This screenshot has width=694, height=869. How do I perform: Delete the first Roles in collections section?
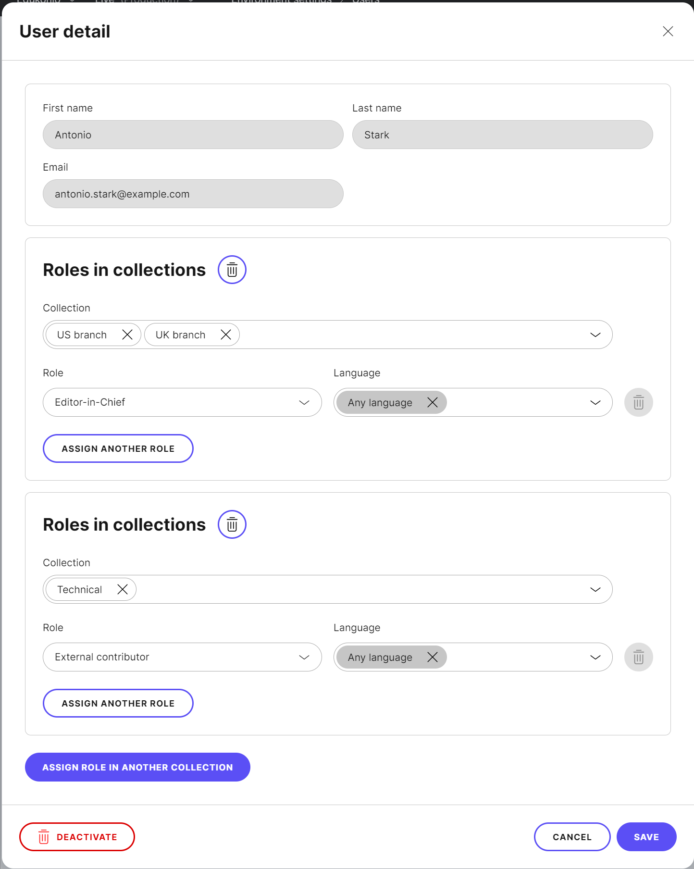[232, 270]
